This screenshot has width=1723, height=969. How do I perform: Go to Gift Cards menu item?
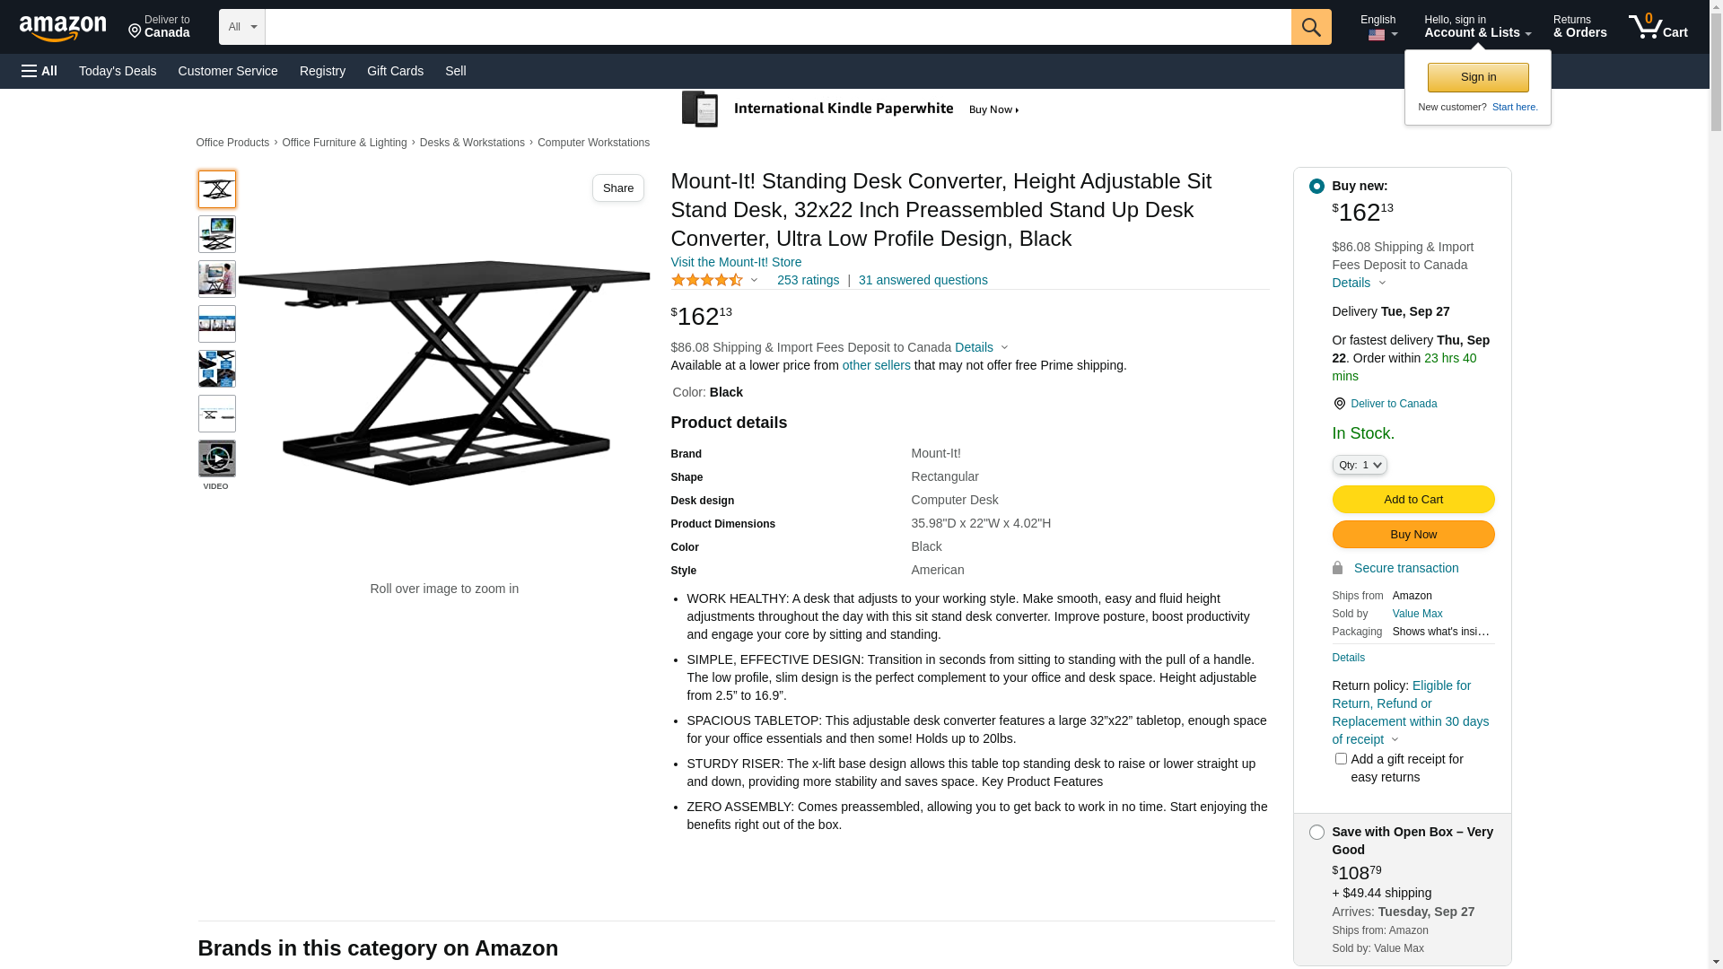click(395, 71)
